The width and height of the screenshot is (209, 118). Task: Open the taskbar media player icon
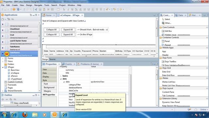tap(44, 115)
